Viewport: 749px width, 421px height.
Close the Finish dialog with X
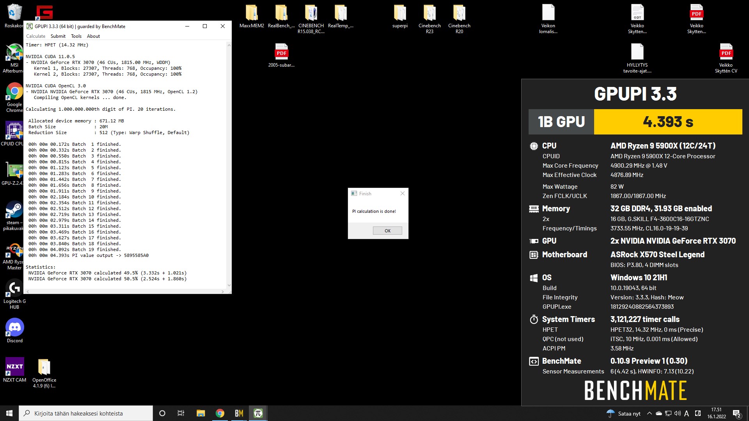pyautogui.click(x=403, y=193)
